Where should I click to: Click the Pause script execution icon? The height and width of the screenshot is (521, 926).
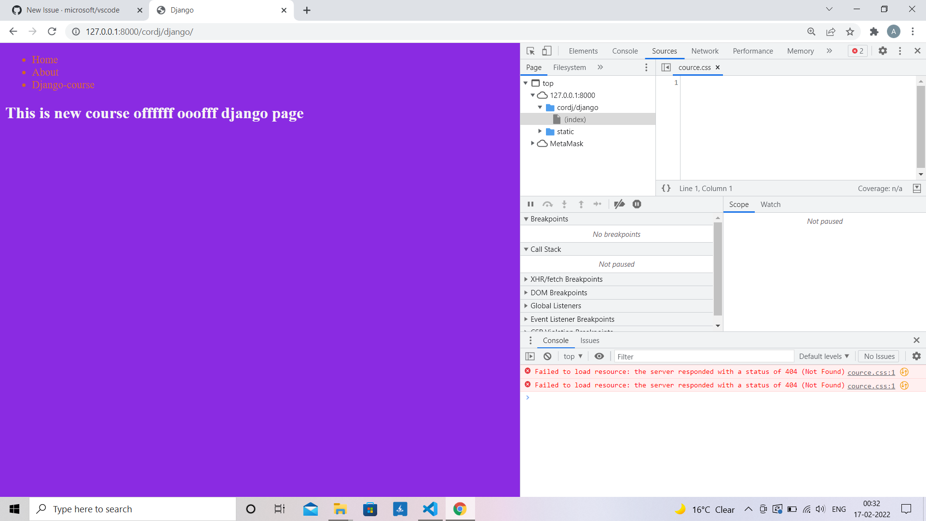[531, 204]
